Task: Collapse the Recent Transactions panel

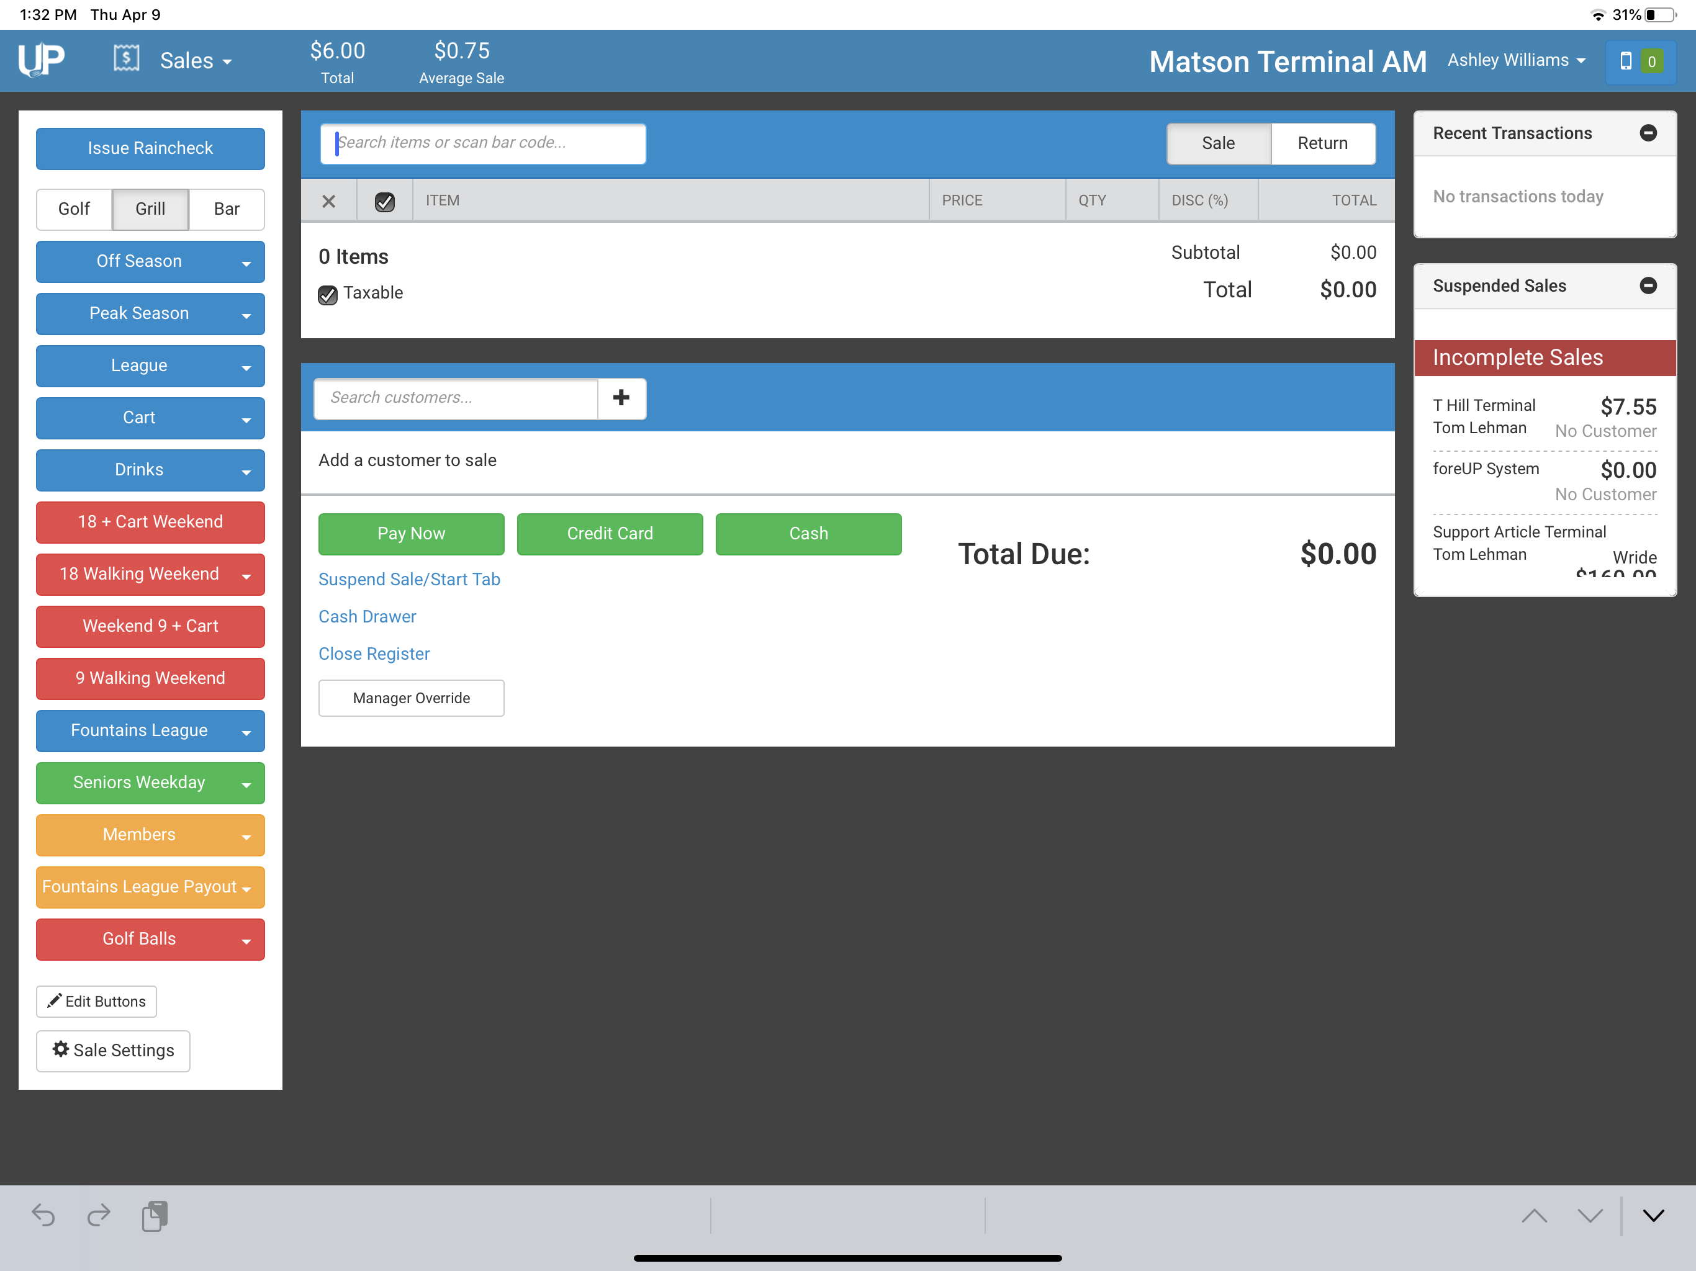Action: tap(1648, 133)
